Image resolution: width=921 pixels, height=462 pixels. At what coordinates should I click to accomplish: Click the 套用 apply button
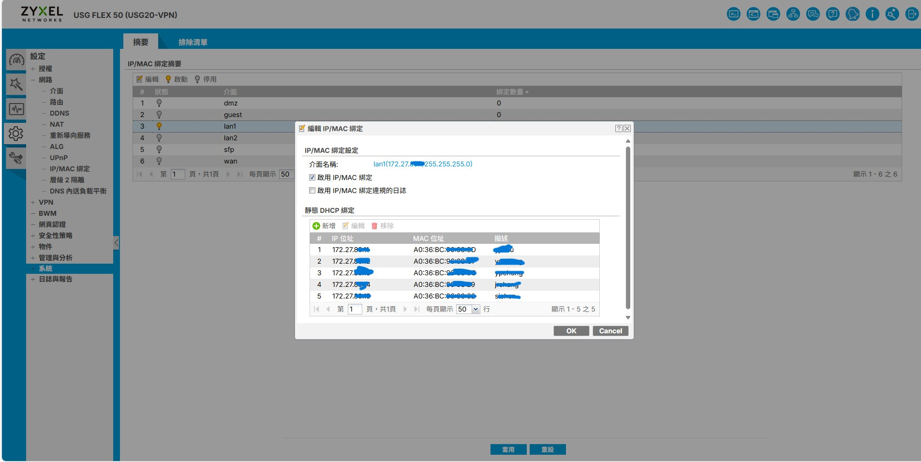tap(508, 449)
